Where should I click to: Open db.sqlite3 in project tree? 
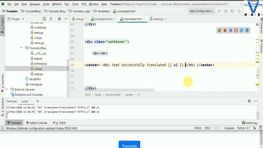tap(33, 79)
